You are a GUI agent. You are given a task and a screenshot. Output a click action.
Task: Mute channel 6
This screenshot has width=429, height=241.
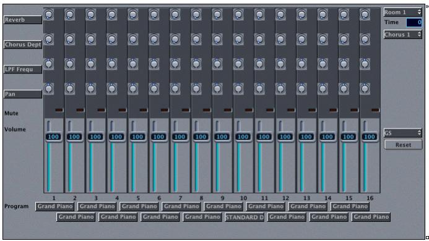(165, 110)
